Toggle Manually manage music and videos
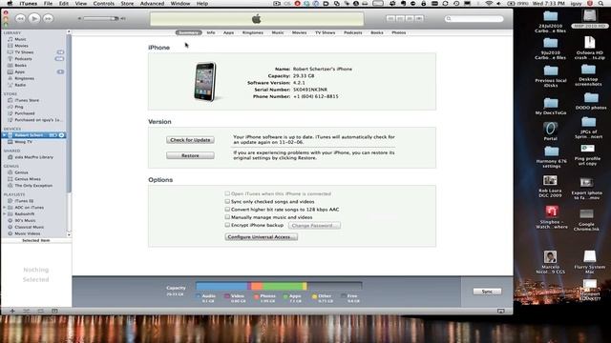The height and width of the screenshot is (343, 611). point(227,217)
